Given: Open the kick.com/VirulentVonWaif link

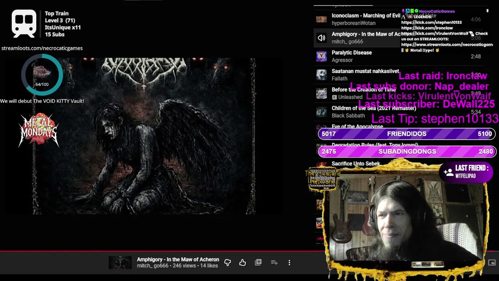Looking at the screenshot, I should click(x=435, y=34).
